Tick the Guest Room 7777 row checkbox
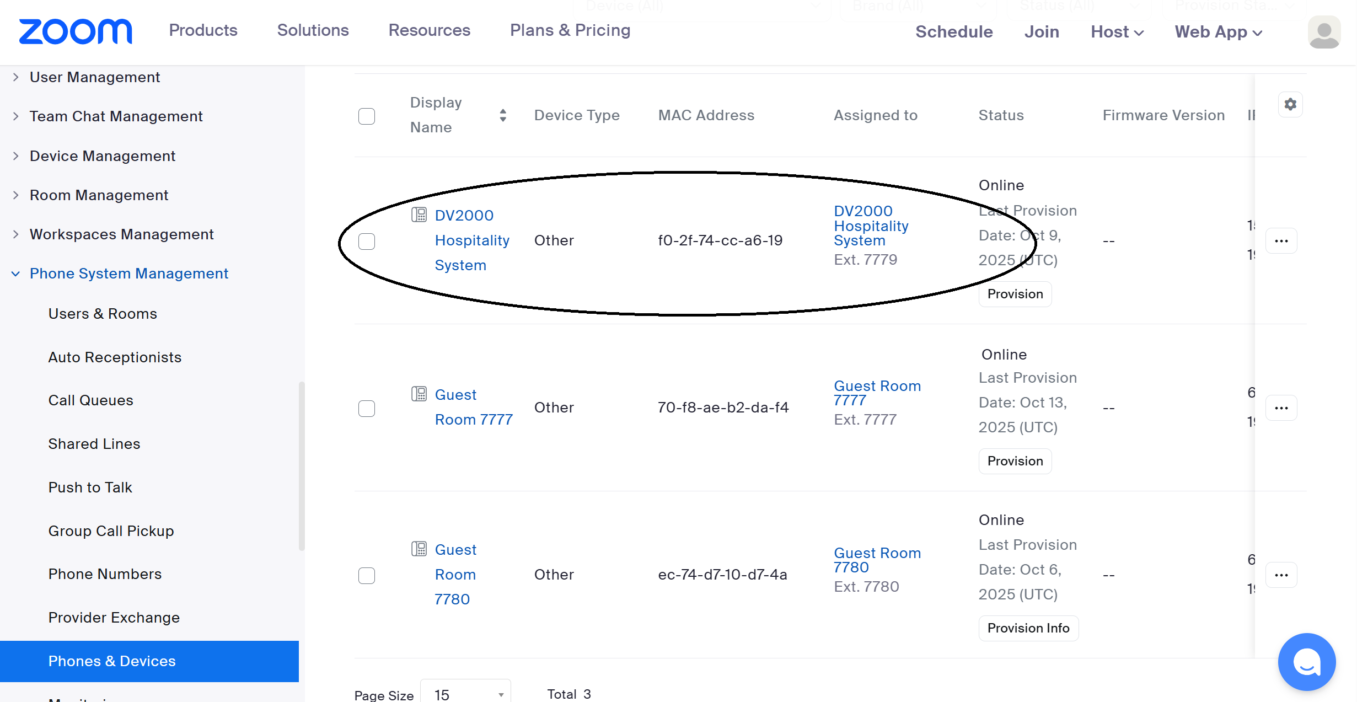Image resolution: width=1357 pixels, height=702 pixels. (367, 409)
